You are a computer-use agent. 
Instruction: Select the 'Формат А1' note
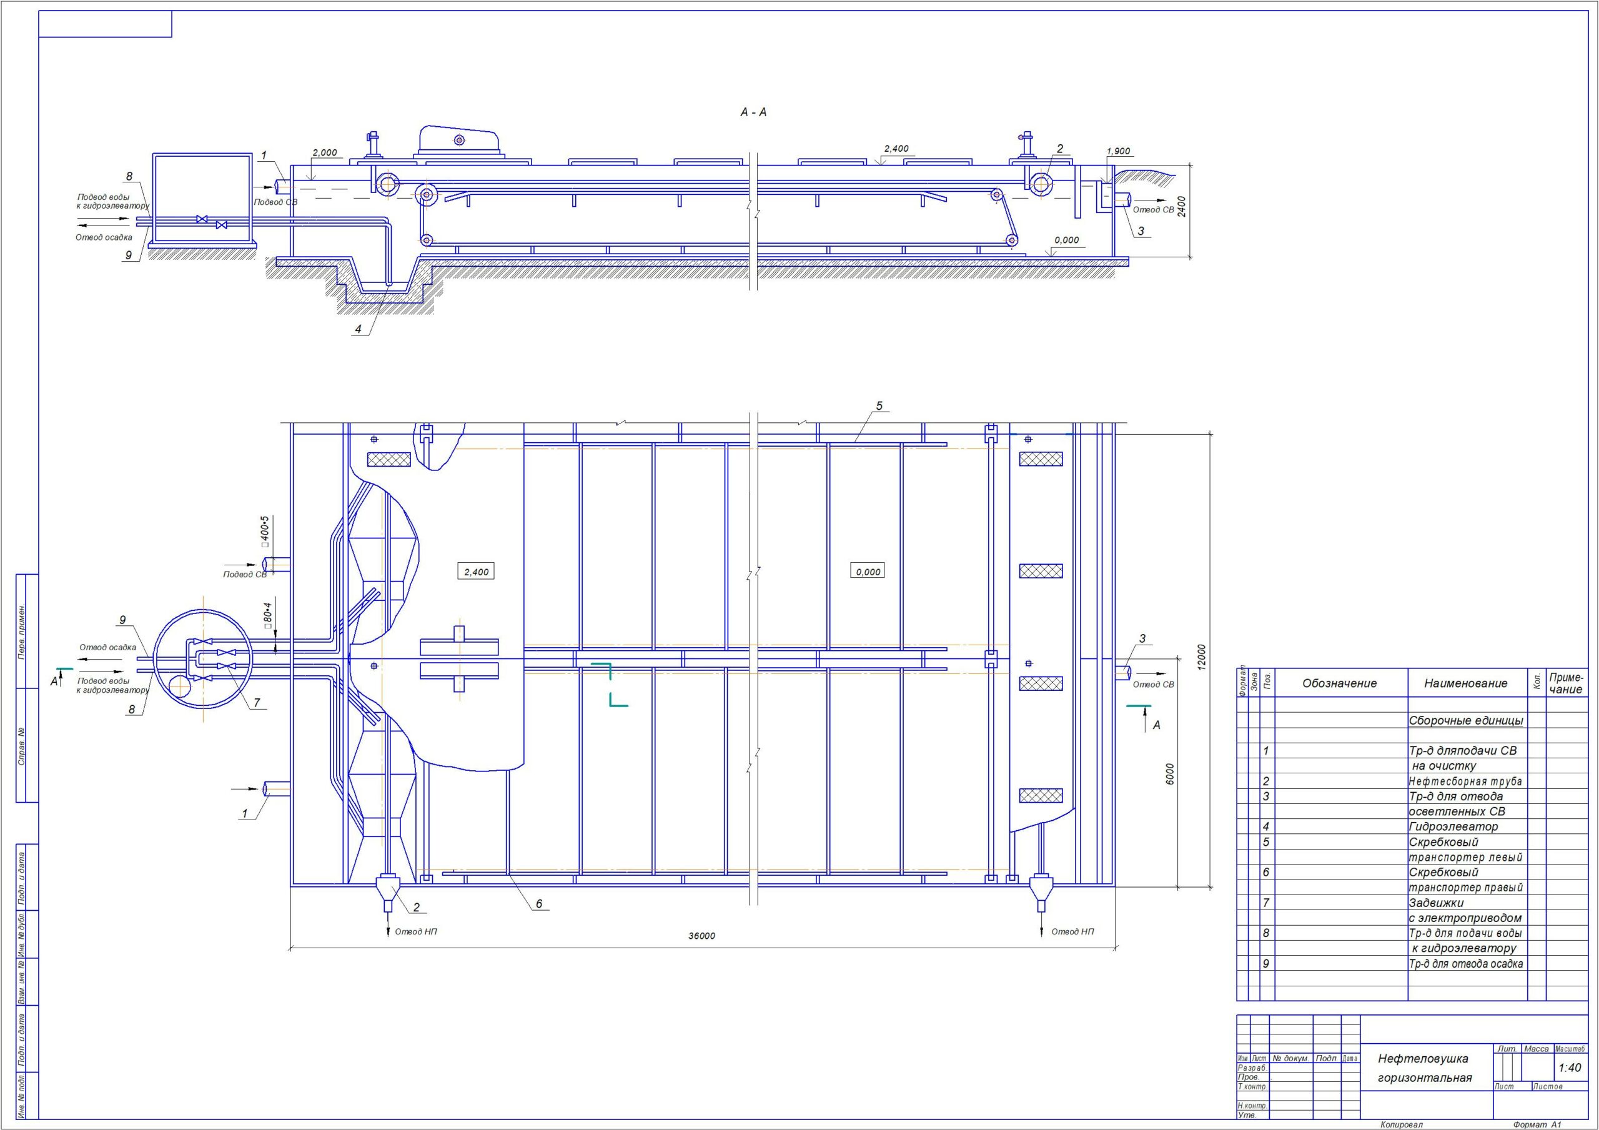click(1538, 1124)
